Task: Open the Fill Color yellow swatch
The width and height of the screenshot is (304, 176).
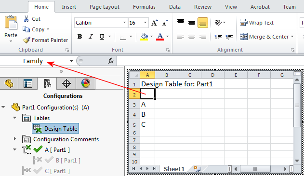Action: (144, 37)
